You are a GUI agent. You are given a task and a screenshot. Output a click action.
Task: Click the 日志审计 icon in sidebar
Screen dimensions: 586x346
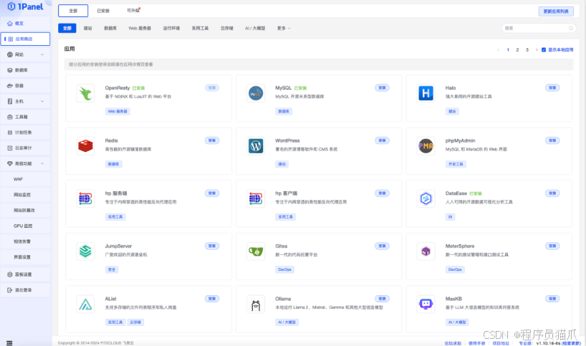pyautogui.click(x=10, y=148)
